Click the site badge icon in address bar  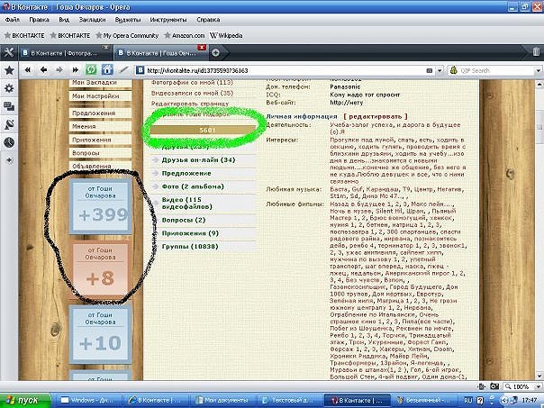[140, 70]
